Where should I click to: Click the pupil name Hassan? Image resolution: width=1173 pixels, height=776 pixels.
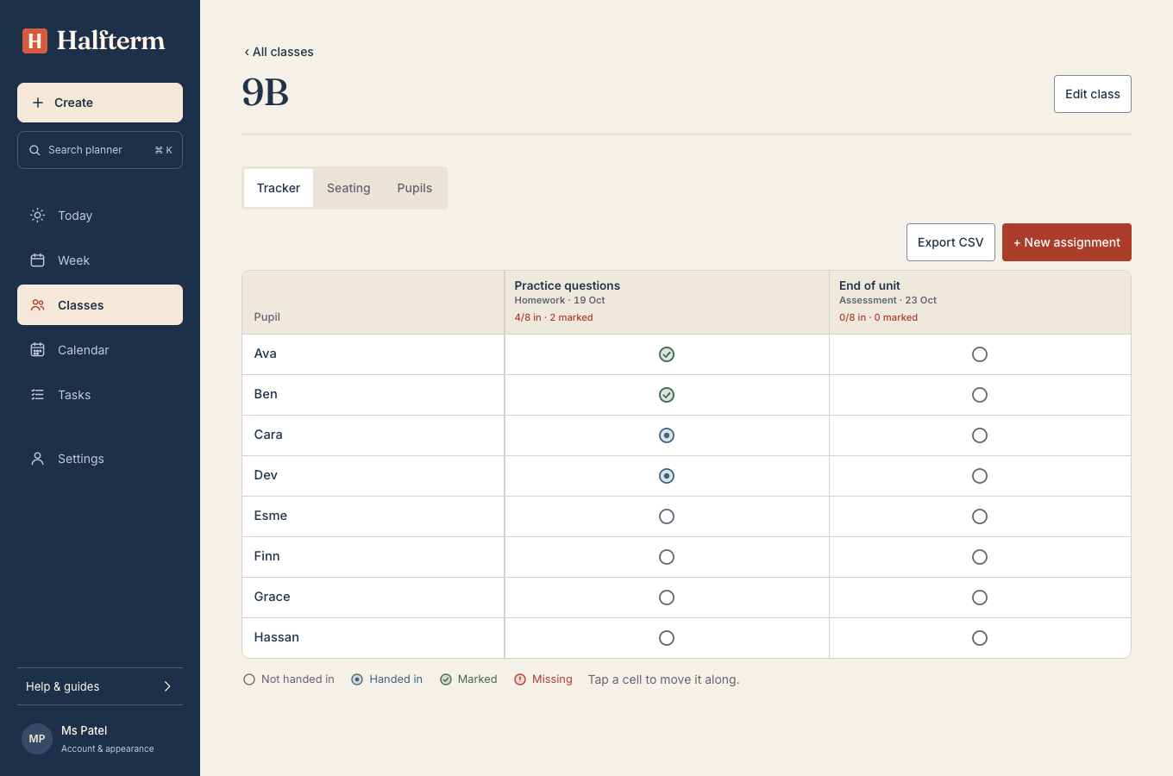pos(277,637)
